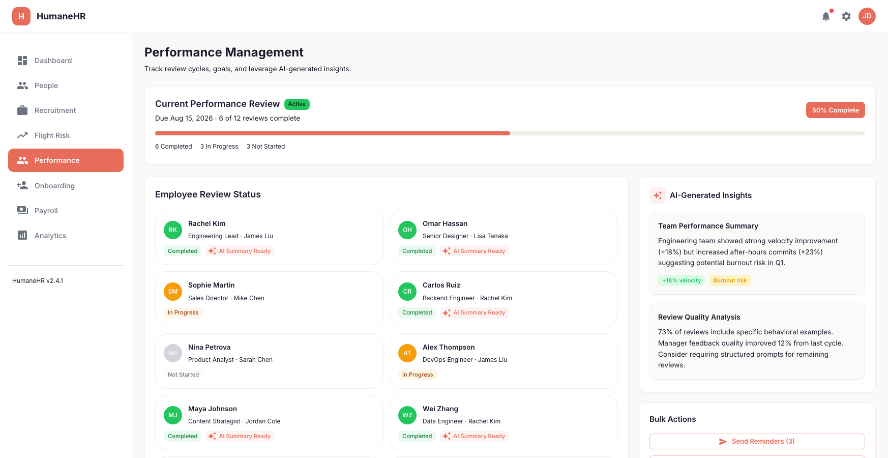Image resolution: width=888 pixels, height=458 pixels.
Task: Click Alex Thompson's In Progress status
Action: click(x=418, y=375)
